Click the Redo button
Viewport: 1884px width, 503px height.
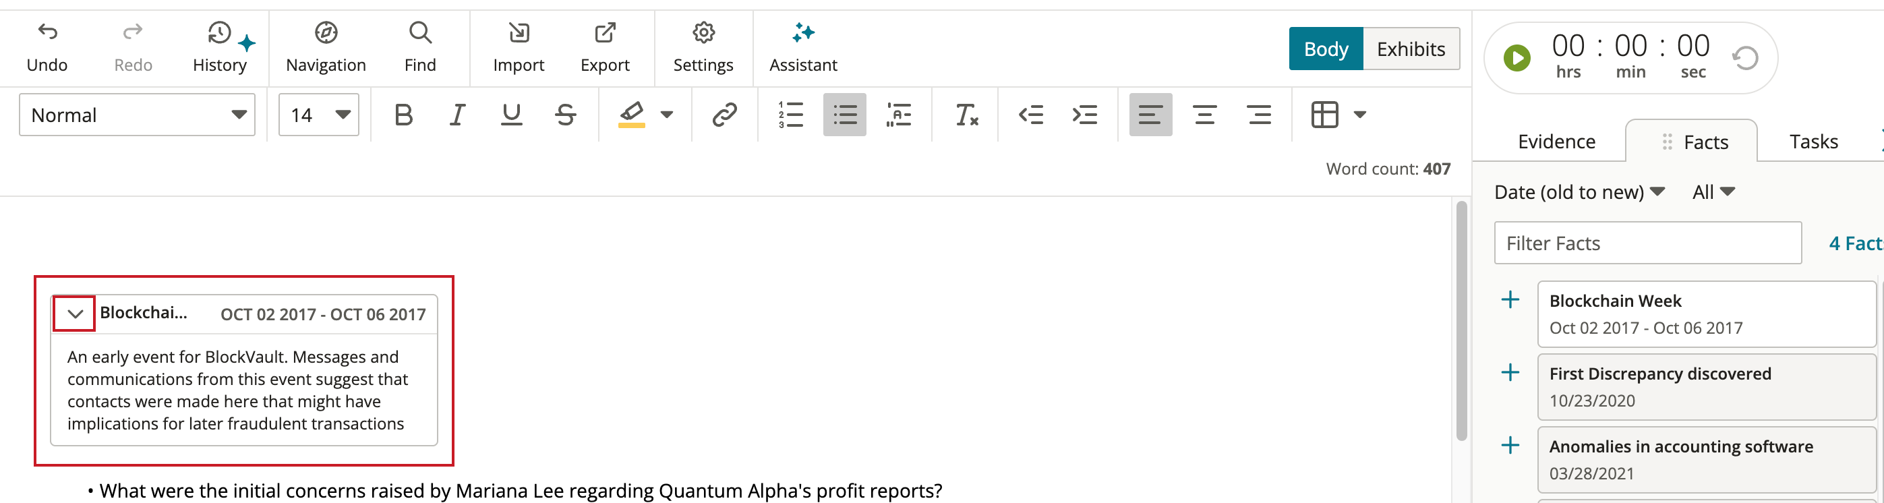click(x=133, y=49)
